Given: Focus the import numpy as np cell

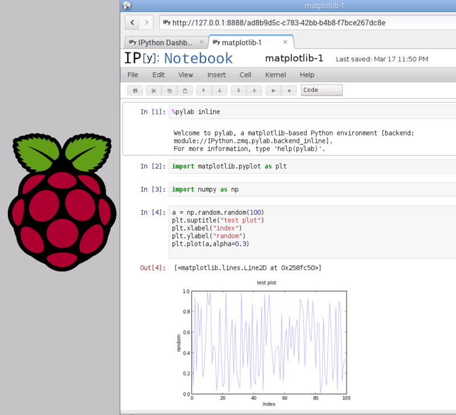Looking at the screenshot, I should (x=312, y=190).
